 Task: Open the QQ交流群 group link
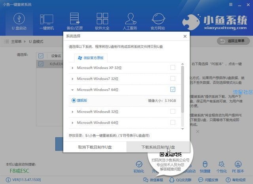pos(180,180)
